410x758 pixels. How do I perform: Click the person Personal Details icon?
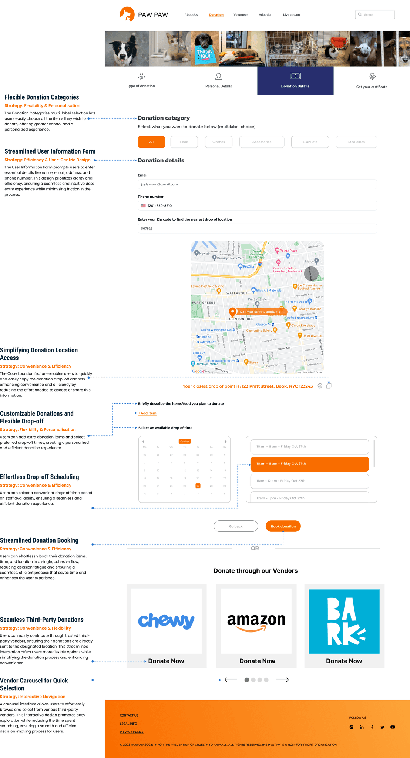pyautogui.click(x=219, y=76)
